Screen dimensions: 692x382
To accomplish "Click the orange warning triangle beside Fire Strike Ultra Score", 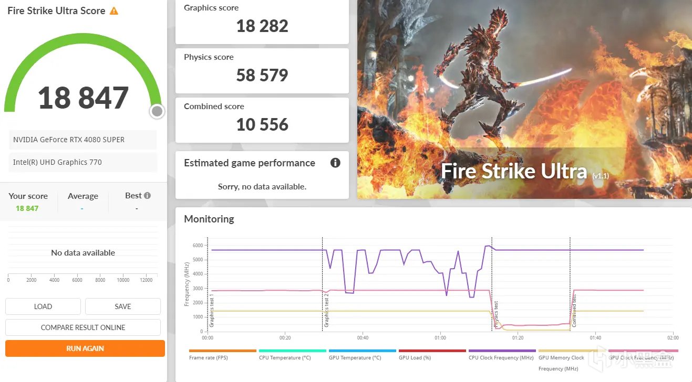I will (x=113, y=10).
